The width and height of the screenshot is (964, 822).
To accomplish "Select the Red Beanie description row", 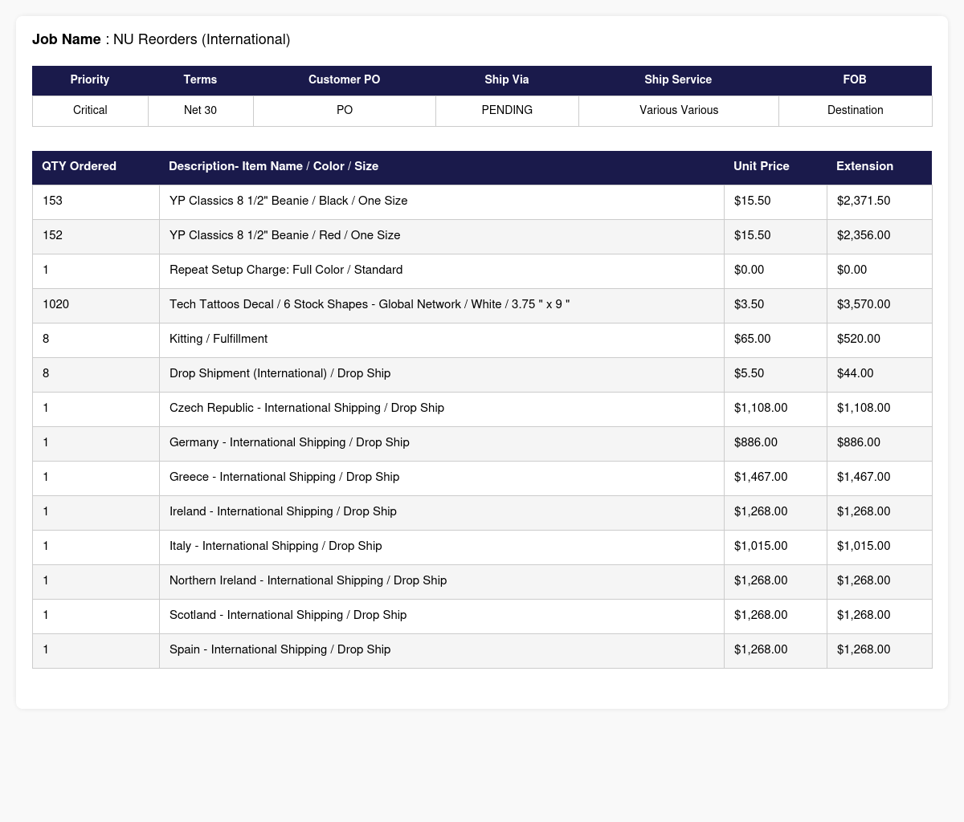I will [482, 236].
